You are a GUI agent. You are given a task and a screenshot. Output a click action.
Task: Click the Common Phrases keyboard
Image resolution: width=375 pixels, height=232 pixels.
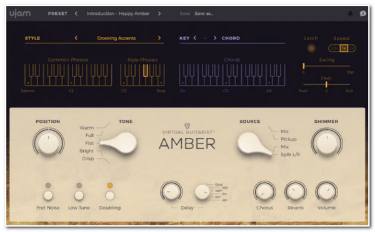pos(68,75)
